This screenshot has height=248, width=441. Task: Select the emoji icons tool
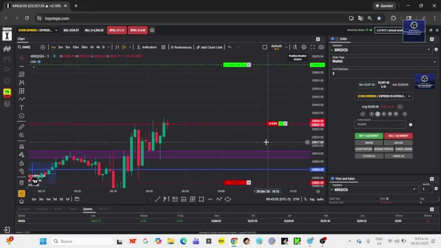[21, 116]
